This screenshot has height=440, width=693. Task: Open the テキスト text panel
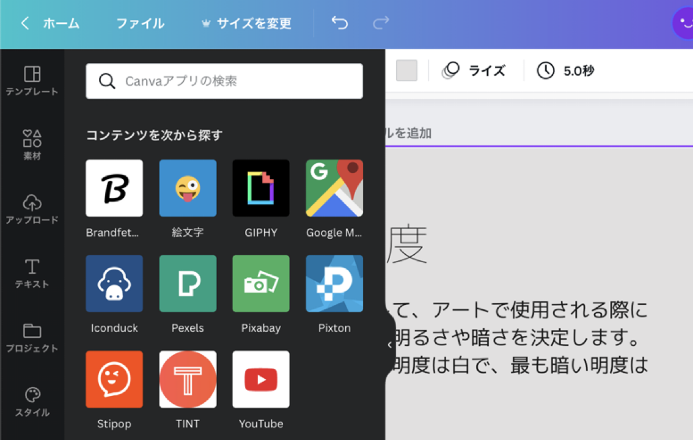(x=32, y=273)
